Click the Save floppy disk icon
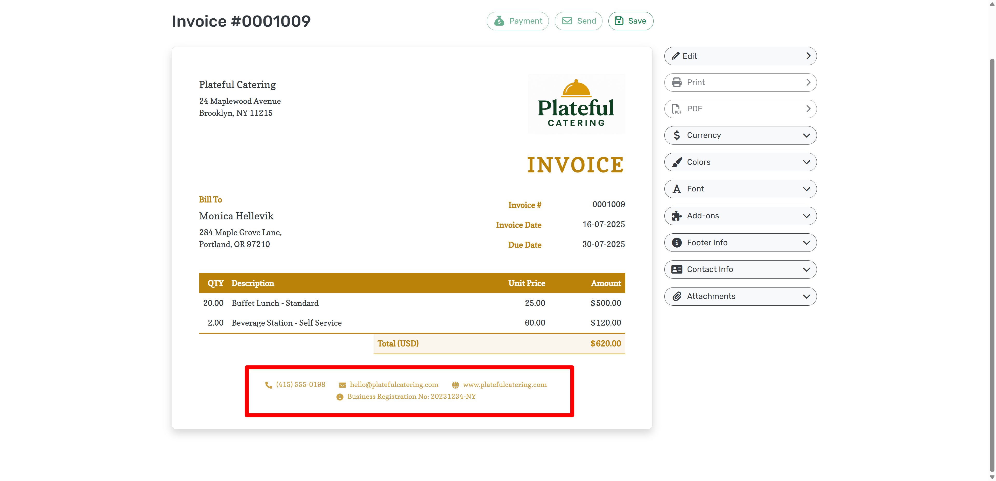The height and width of the screenshot is (481, 996). 619,21
